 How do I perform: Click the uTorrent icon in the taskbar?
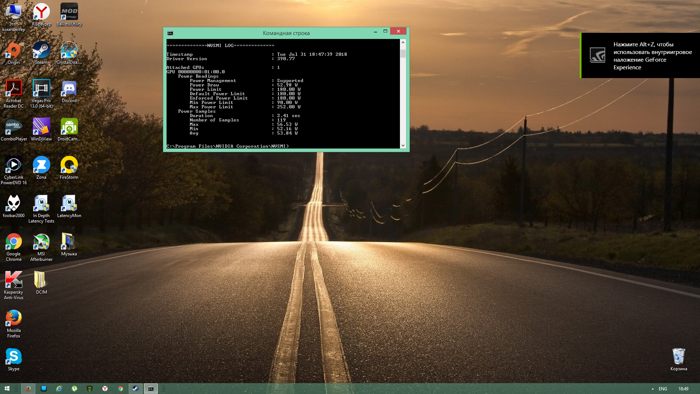tap(74, 389)
